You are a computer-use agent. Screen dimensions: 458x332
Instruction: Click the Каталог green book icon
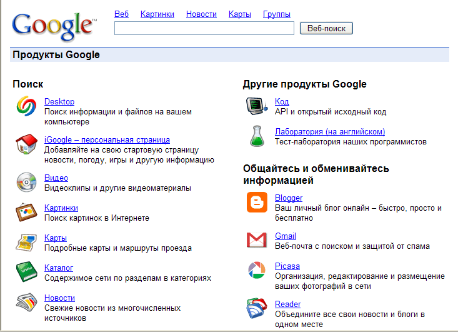26,272
